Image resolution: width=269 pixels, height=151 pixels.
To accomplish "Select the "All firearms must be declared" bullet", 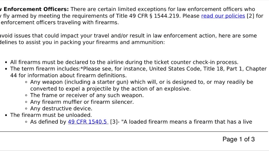I will (x=124, y=62).
